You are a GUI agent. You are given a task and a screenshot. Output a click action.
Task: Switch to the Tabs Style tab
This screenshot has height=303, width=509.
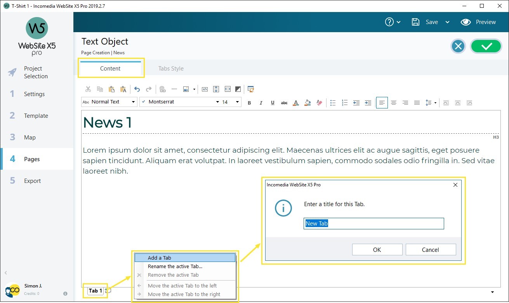click(x=171, y=69)
